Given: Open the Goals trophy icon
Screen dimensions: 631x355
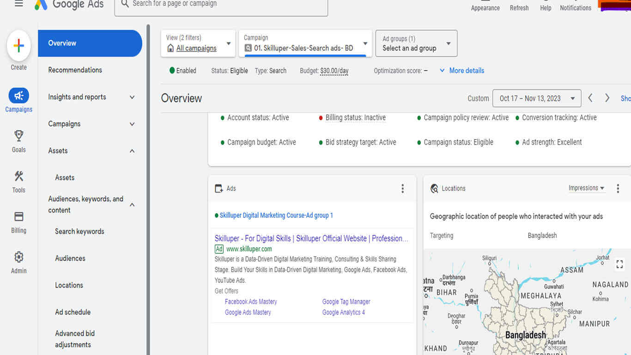Looking at the screenshot, I should point(19,135).
